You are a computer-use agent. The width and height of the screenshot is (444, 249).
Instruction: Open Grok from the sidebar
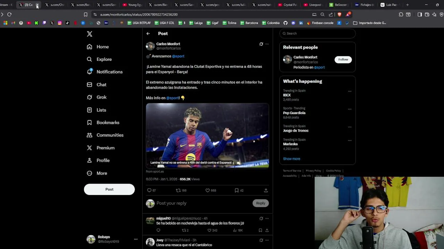click(96, 97)
